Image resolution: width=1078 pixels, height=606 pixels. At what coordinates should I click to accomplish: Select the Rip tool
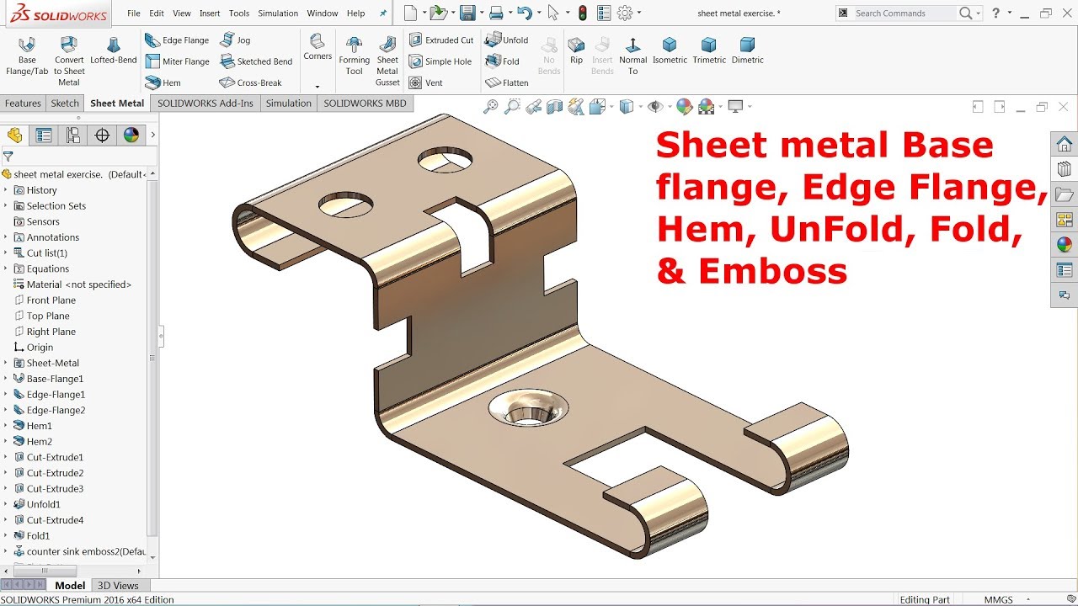pyautogui.click(x=576, y=50)
